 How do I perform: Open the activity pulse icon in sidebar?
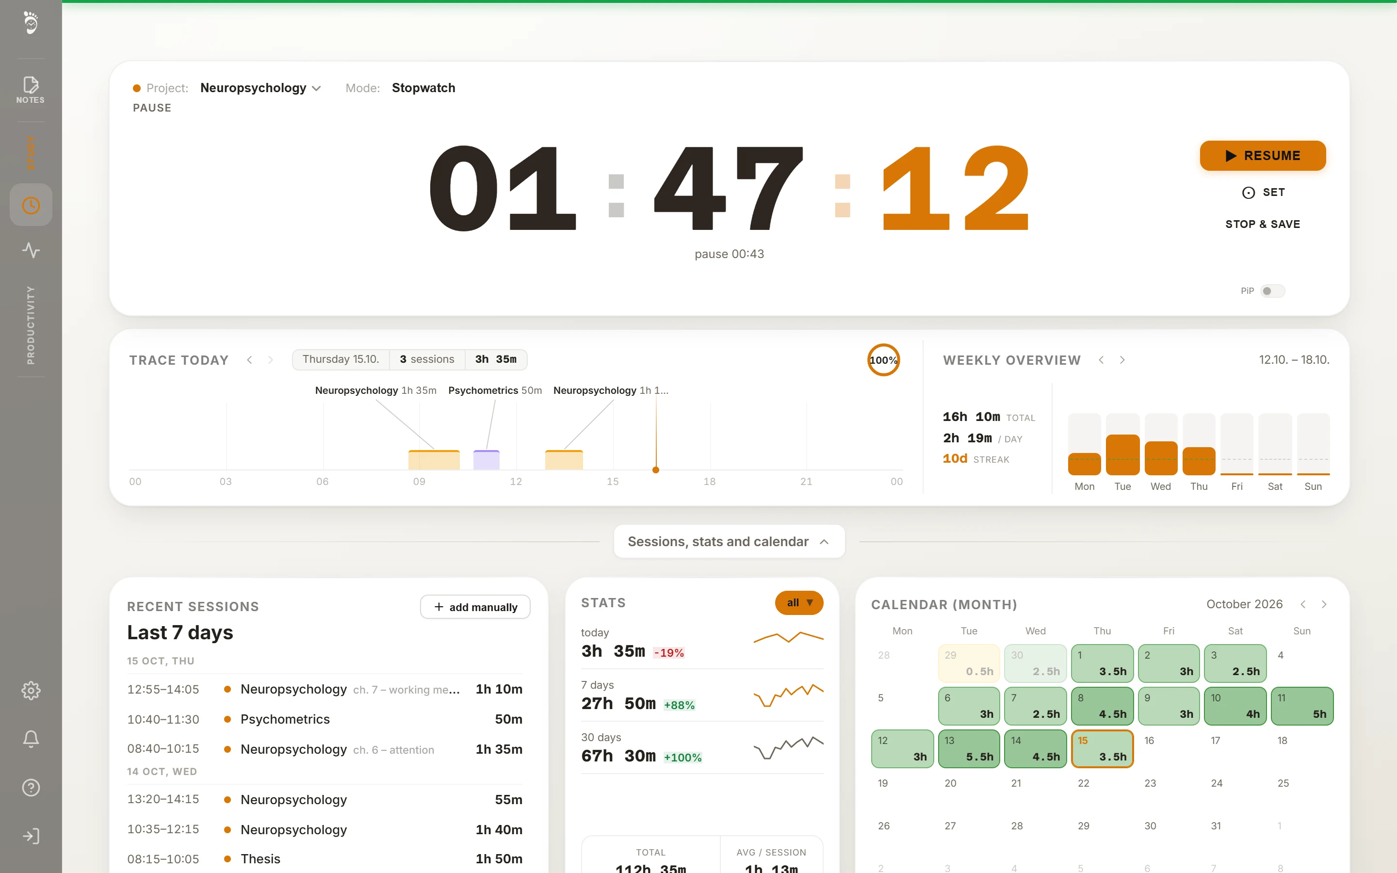31,250
